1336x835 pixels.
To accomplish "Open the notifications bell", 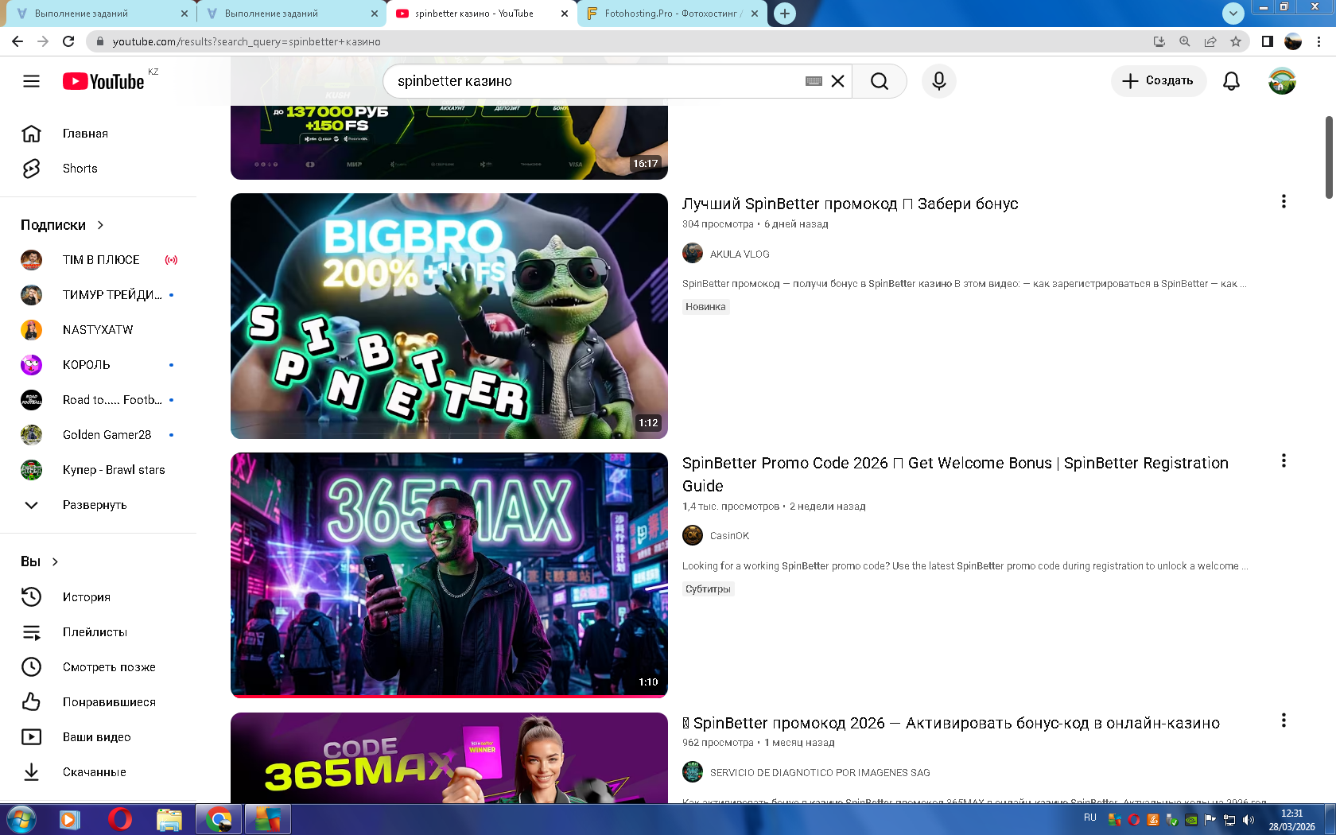I will (1231, 81).
